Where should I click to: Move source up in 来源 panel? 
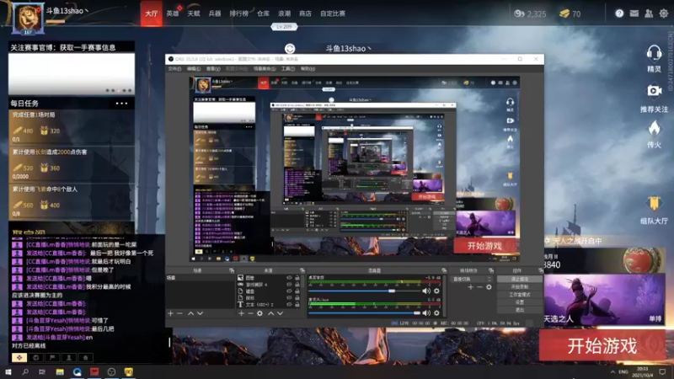point(270,313)
